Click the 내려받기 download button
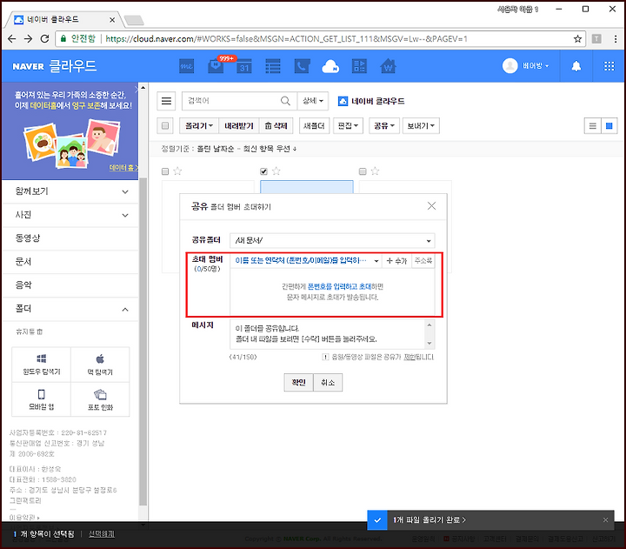Image resolution: width=626 pixels, height=549 pixels. pyautogui.click(x=239, y=126)
